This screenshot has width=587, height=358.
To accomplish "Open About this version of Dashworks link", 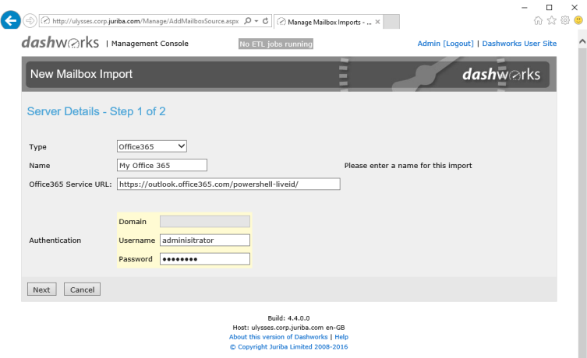I will tap(278, 337).
